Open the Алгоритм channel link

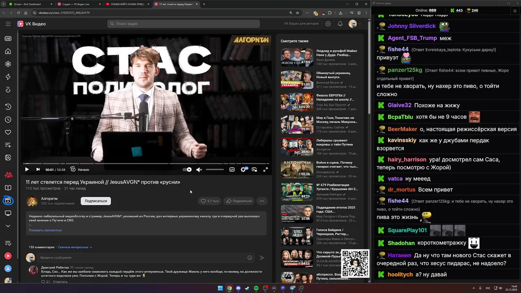point(49,199)
